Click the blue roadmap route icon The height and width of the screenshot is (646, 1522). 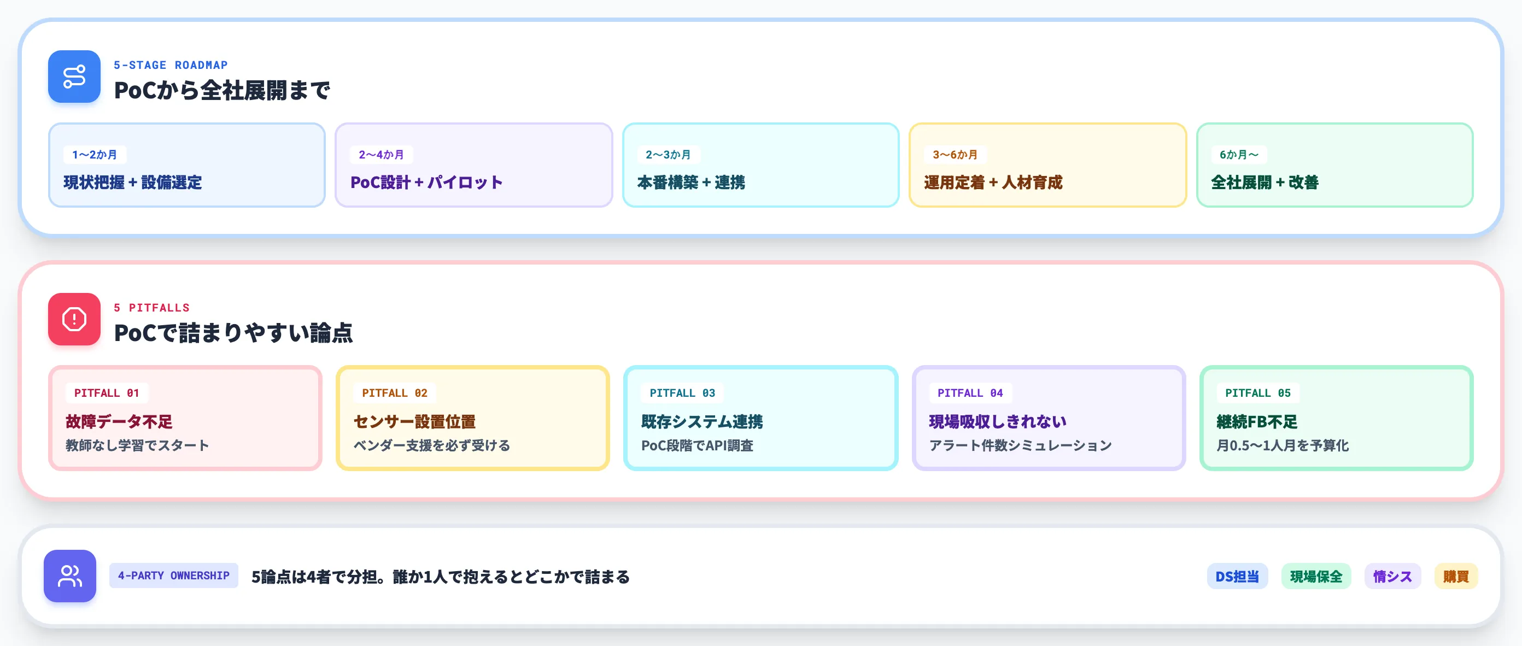pyautogui.click(x=74, y=77)
